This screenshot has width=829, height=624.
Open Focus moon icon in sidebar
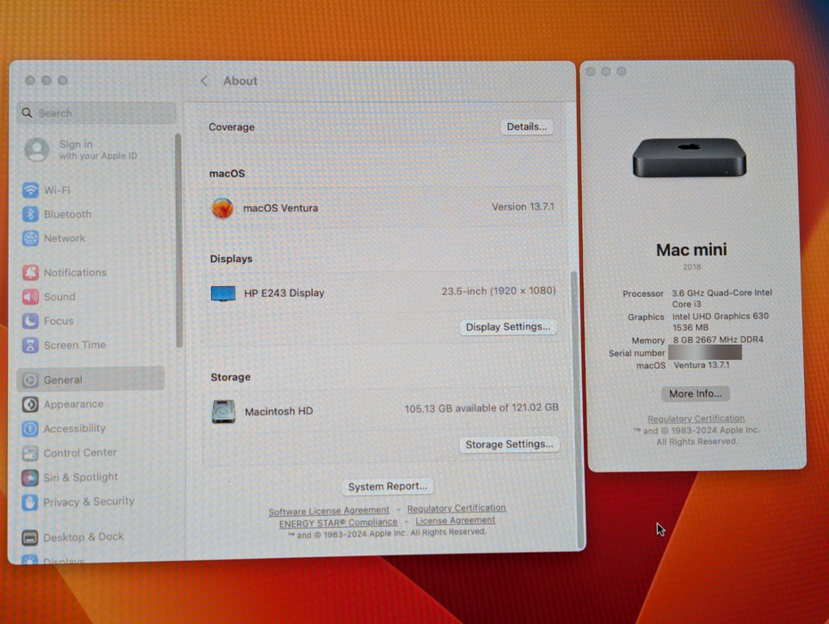coord(30,321)
